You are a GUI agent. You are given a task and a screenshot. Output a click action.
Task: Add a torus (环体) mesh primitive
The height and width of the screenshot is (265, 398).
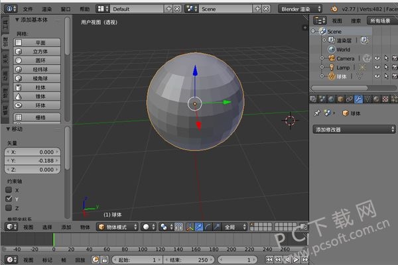pos(38,105)
